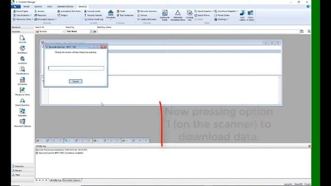This screenshot has width=331, height=186.
Task: Click the Shortcuts header in sidebar
Action: pyautogui.click(x=22, y=27)
